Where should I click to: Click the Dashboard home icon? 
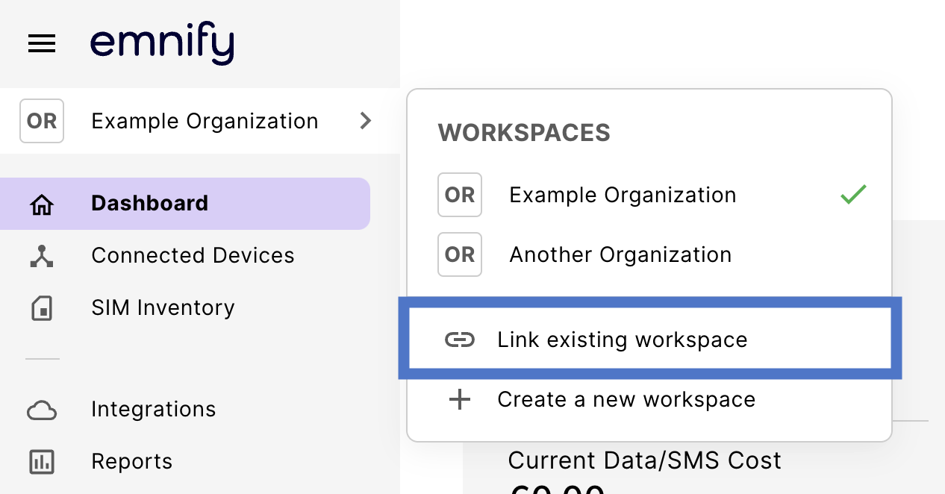pyautogui.click(x=42, y=204)
